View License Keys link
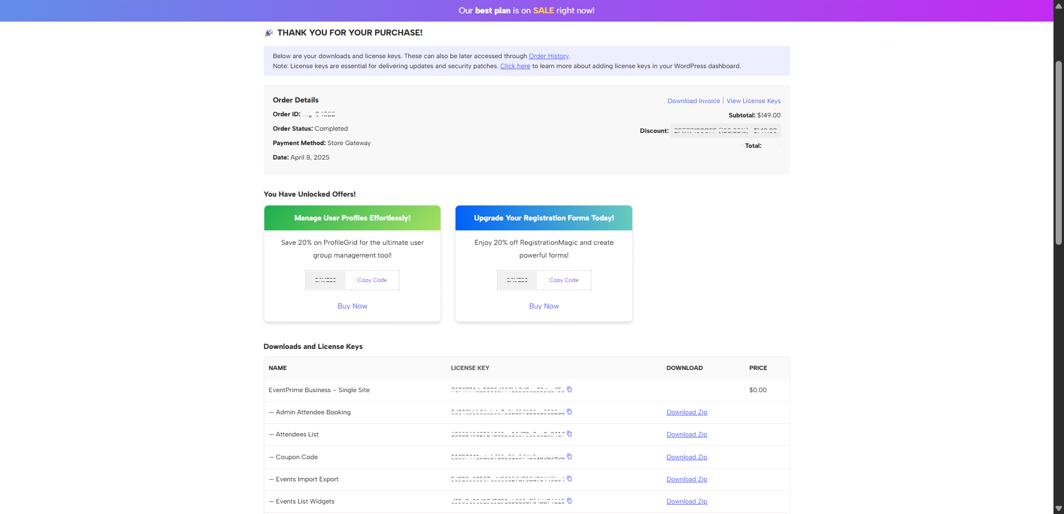 click(753, 101)
